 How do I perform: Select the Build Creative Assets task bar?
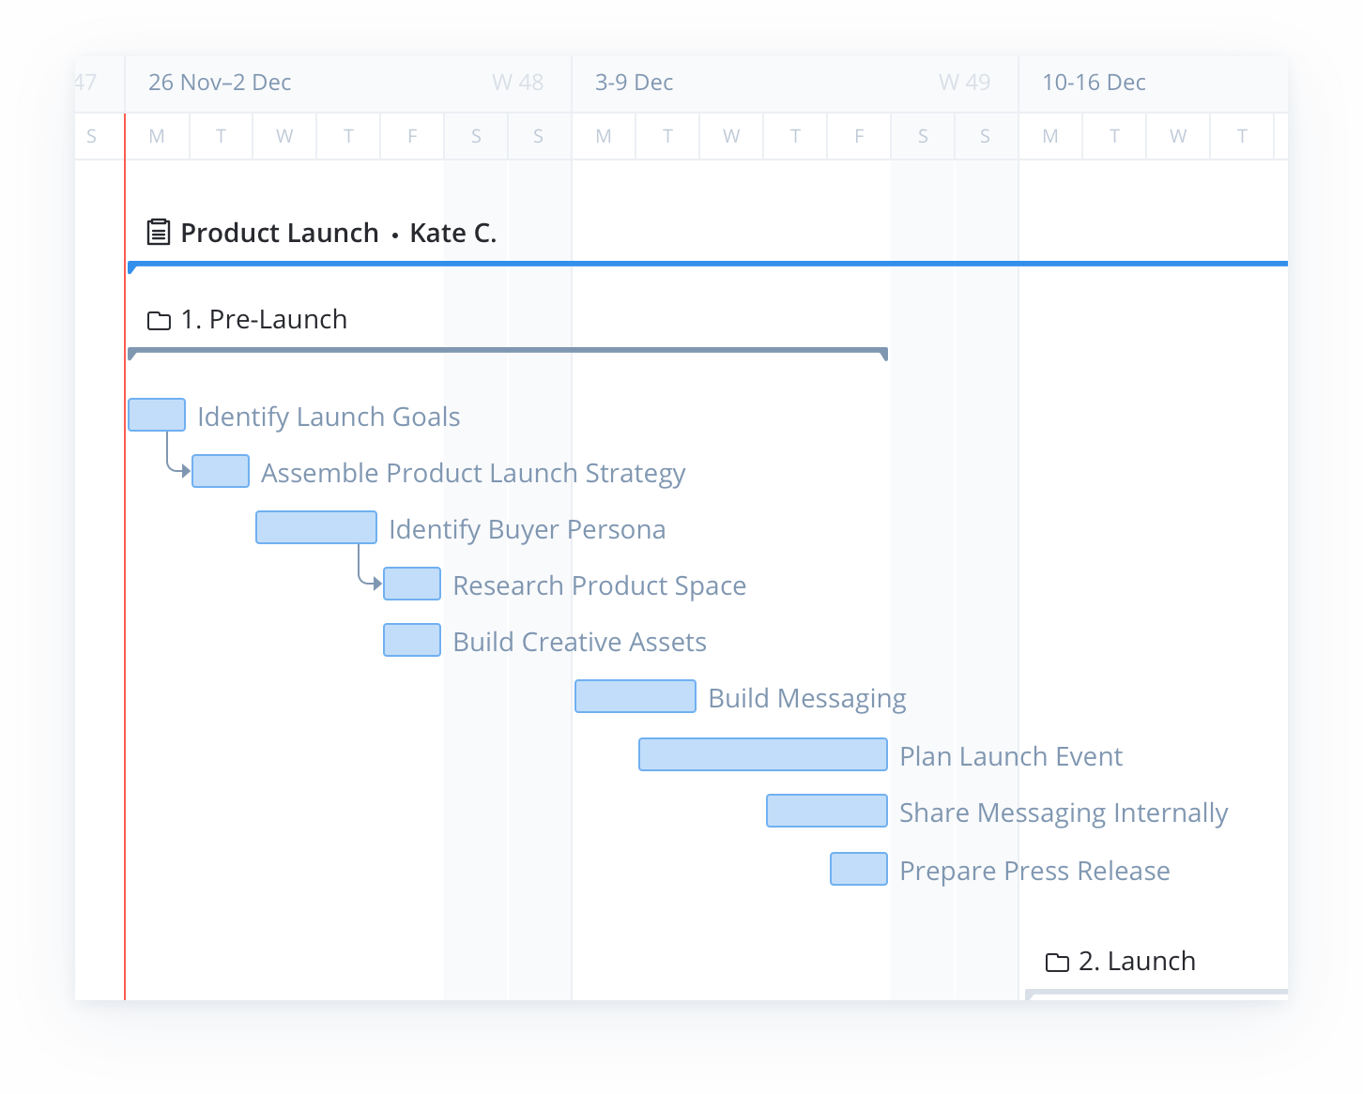click(412, 640)
